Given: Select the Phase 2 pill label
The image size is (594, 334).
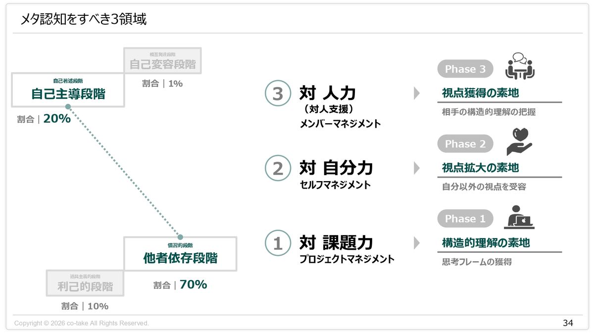Looking at the screenshot, I should 465,144.
